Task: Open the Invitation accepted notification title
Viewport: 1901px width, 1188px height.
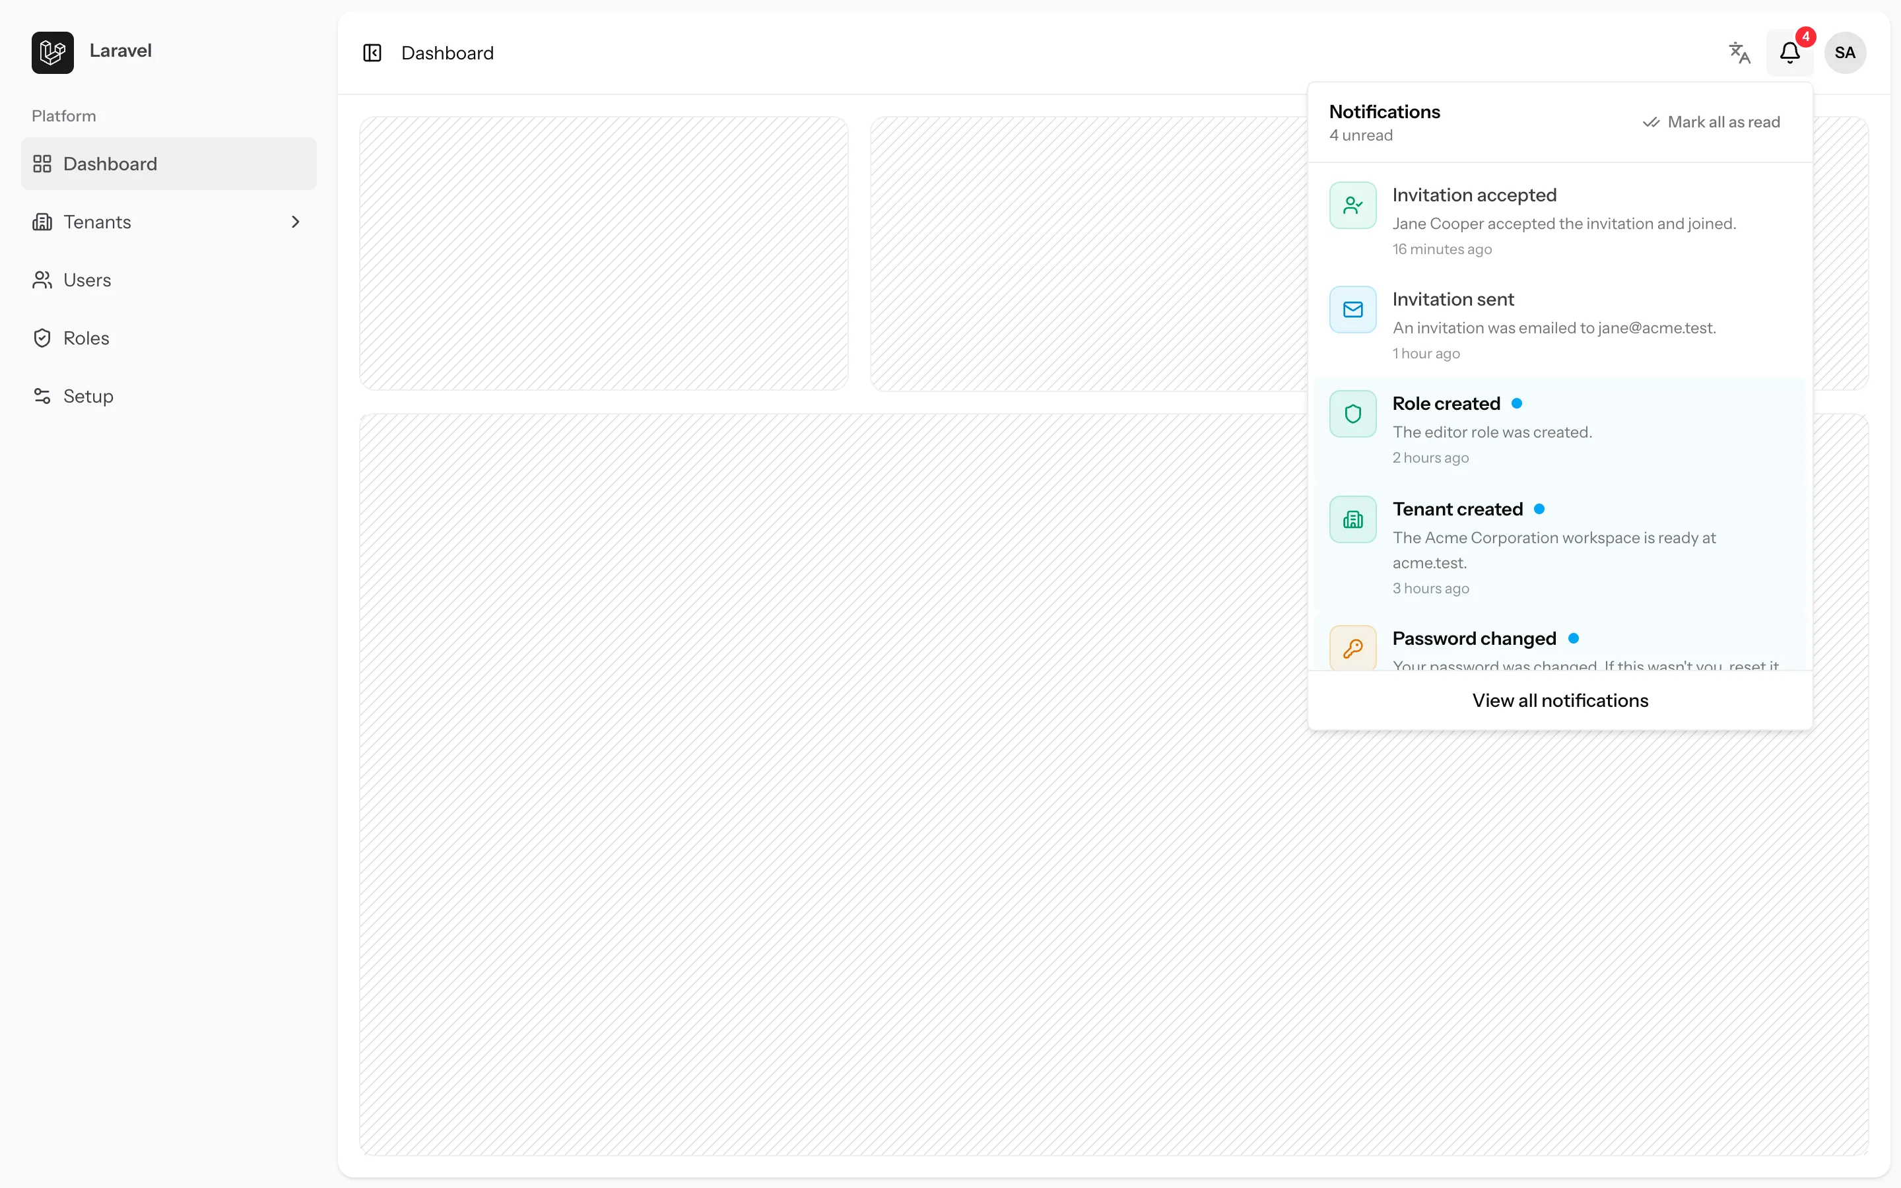Action: coord(1475,195)
